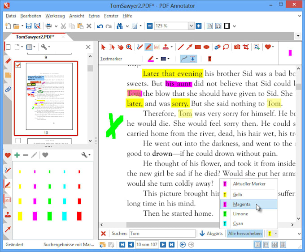Select the text box tool
305x252 pixels.
point(157,47)
